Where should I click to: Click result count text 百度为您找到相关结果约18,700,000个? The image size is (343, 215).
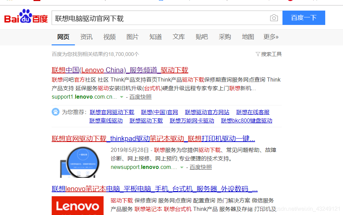coord(95,54)
